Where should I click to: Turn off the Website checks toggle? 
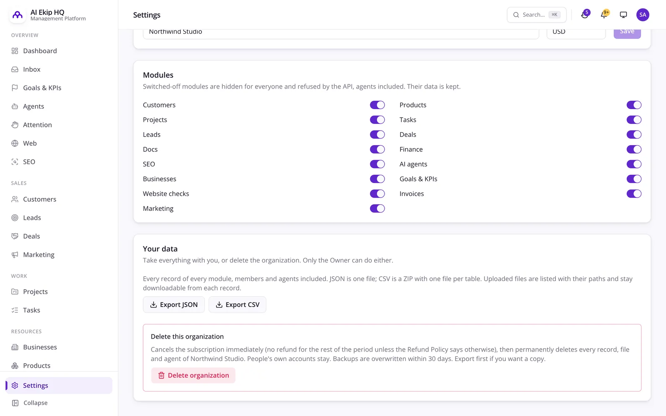378,194
